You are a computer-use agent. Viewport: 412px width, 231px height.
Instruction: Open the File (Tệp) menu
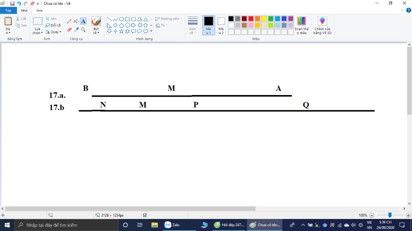pyautogui.click(x=8, y=10)
